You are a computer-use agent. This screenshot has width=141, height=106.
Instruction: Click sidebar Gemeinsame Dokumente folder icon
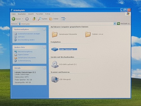[16, 58]
